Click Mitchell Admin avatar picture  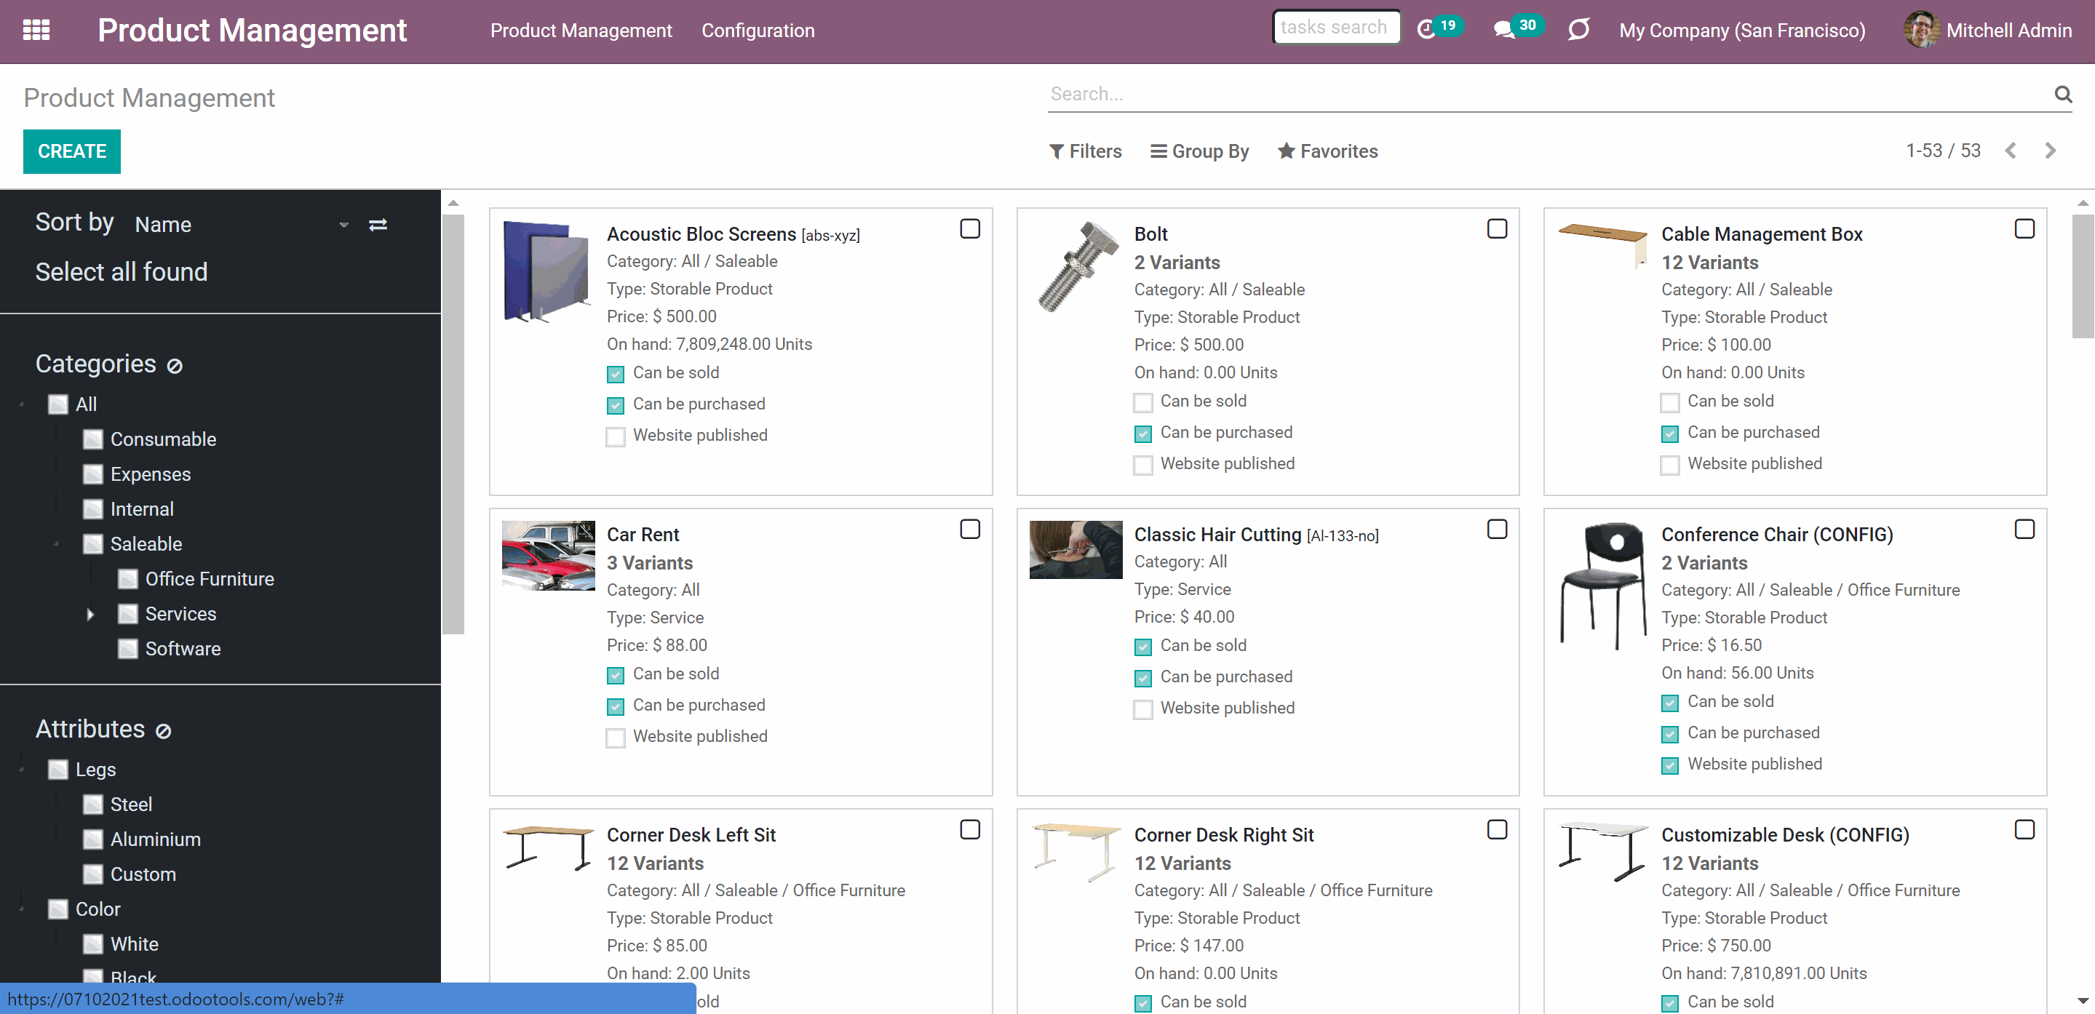coord(1922,30)
